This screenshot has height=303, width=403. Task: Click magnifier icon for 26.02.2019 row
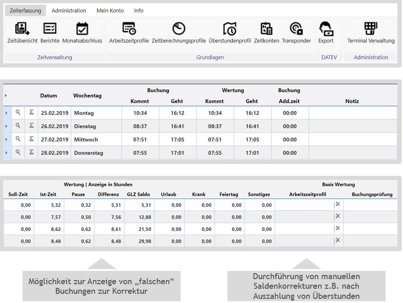click(18, 126)
